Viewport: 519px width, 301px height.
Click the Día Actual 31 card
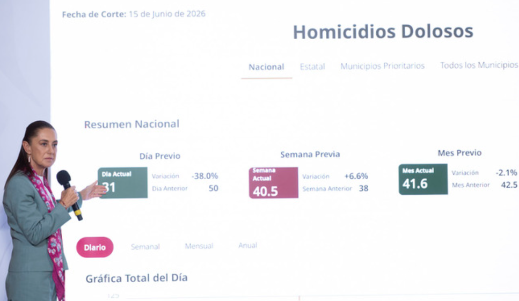123,182
